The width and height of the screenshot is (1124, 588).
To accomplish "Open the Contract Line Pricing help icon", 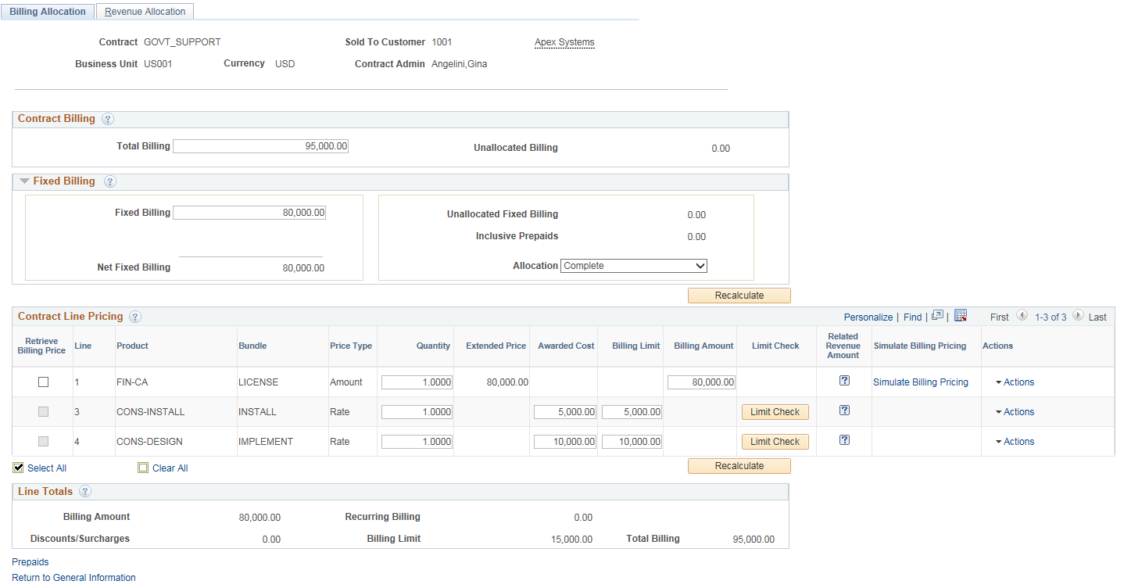I will (x=134, y=317).
